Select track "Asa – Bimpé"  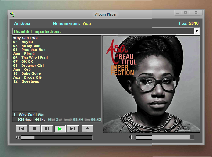[x=24, y=54]
